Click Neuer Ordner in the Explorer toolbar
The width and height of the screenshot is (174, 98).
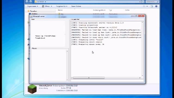(x=76, y=6)
